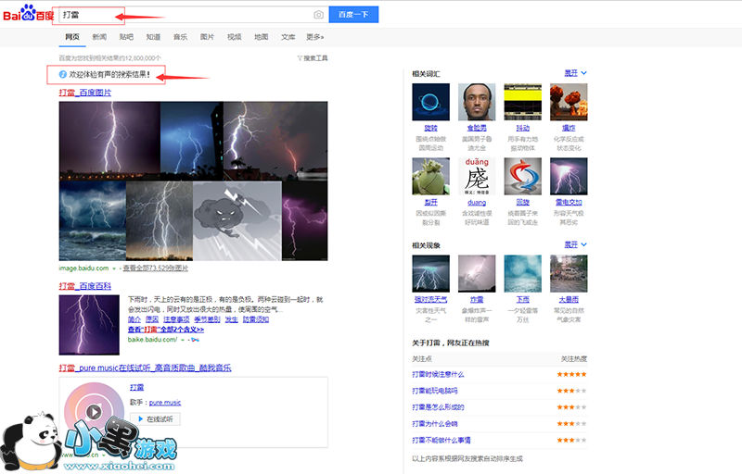Image resolution: width=742 pixels, height=474 pixels.
Task: Click the hot search 打雷不能做什么事情
Action: click(x=441, y=441)
